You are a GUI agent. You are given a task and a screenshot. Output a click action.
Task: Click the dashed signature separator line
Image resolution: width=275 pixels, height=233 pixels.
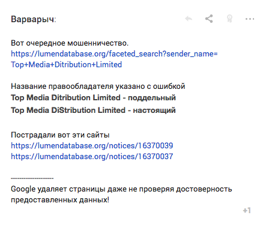click(32, 178)
